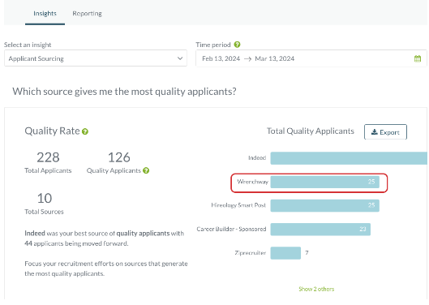
Task: Click the Wrenchway bar showing 25
Action: (324, 182)
